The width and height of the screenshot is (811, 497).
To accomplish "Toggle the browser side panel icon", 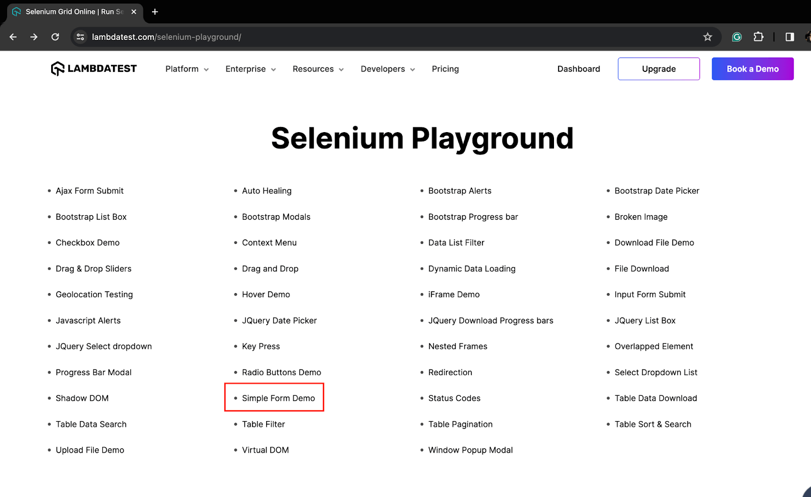I will 790,37.
